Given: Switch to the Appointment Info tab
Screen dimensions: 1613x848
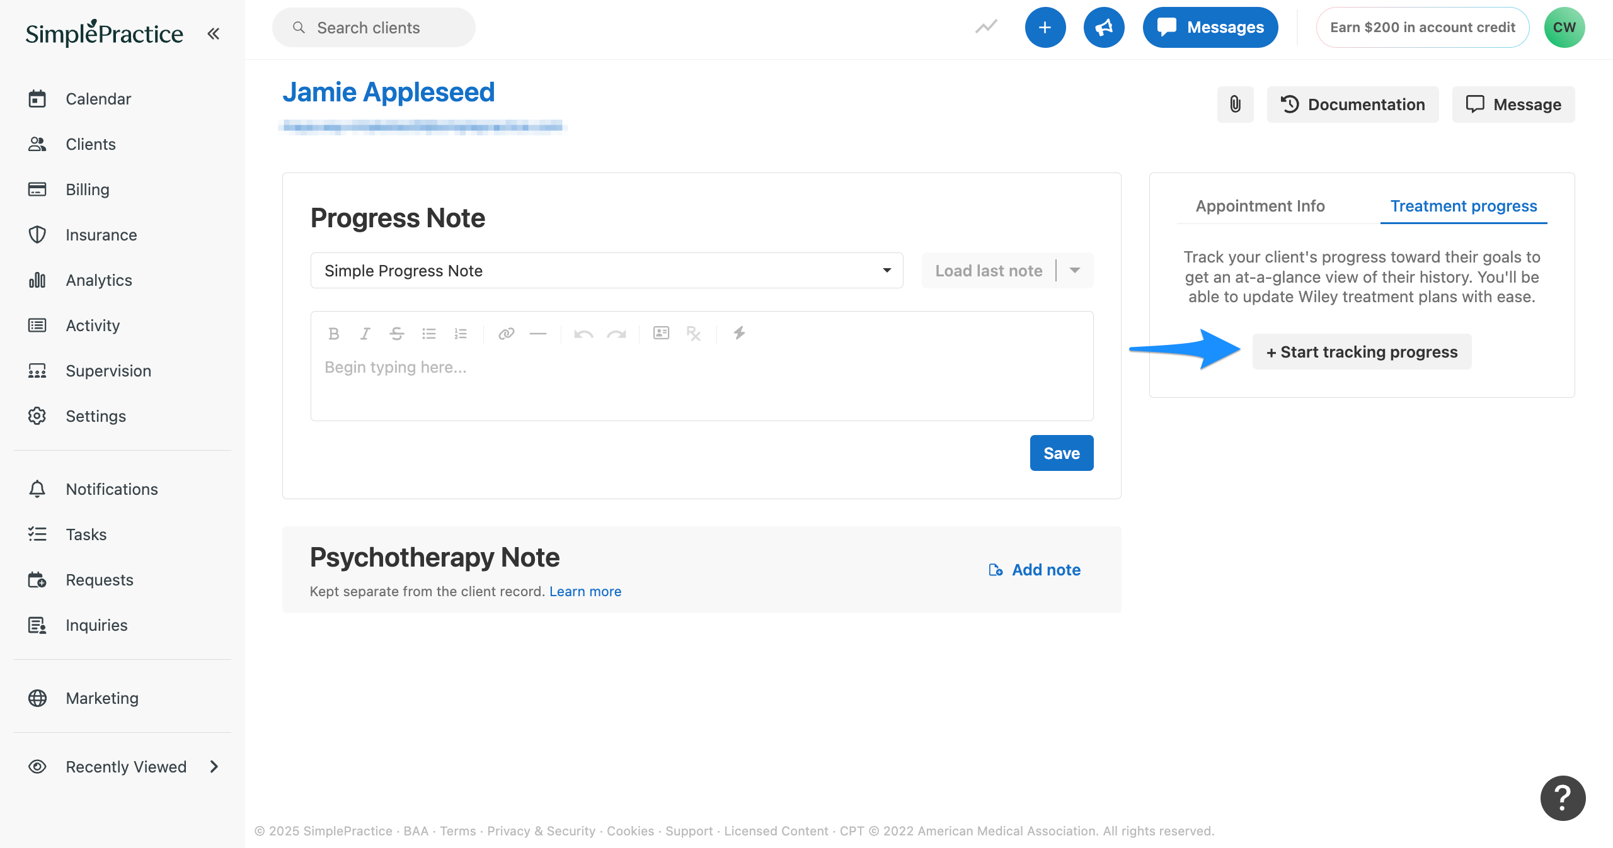Looking at the screenshot, I should point(1260,206).
